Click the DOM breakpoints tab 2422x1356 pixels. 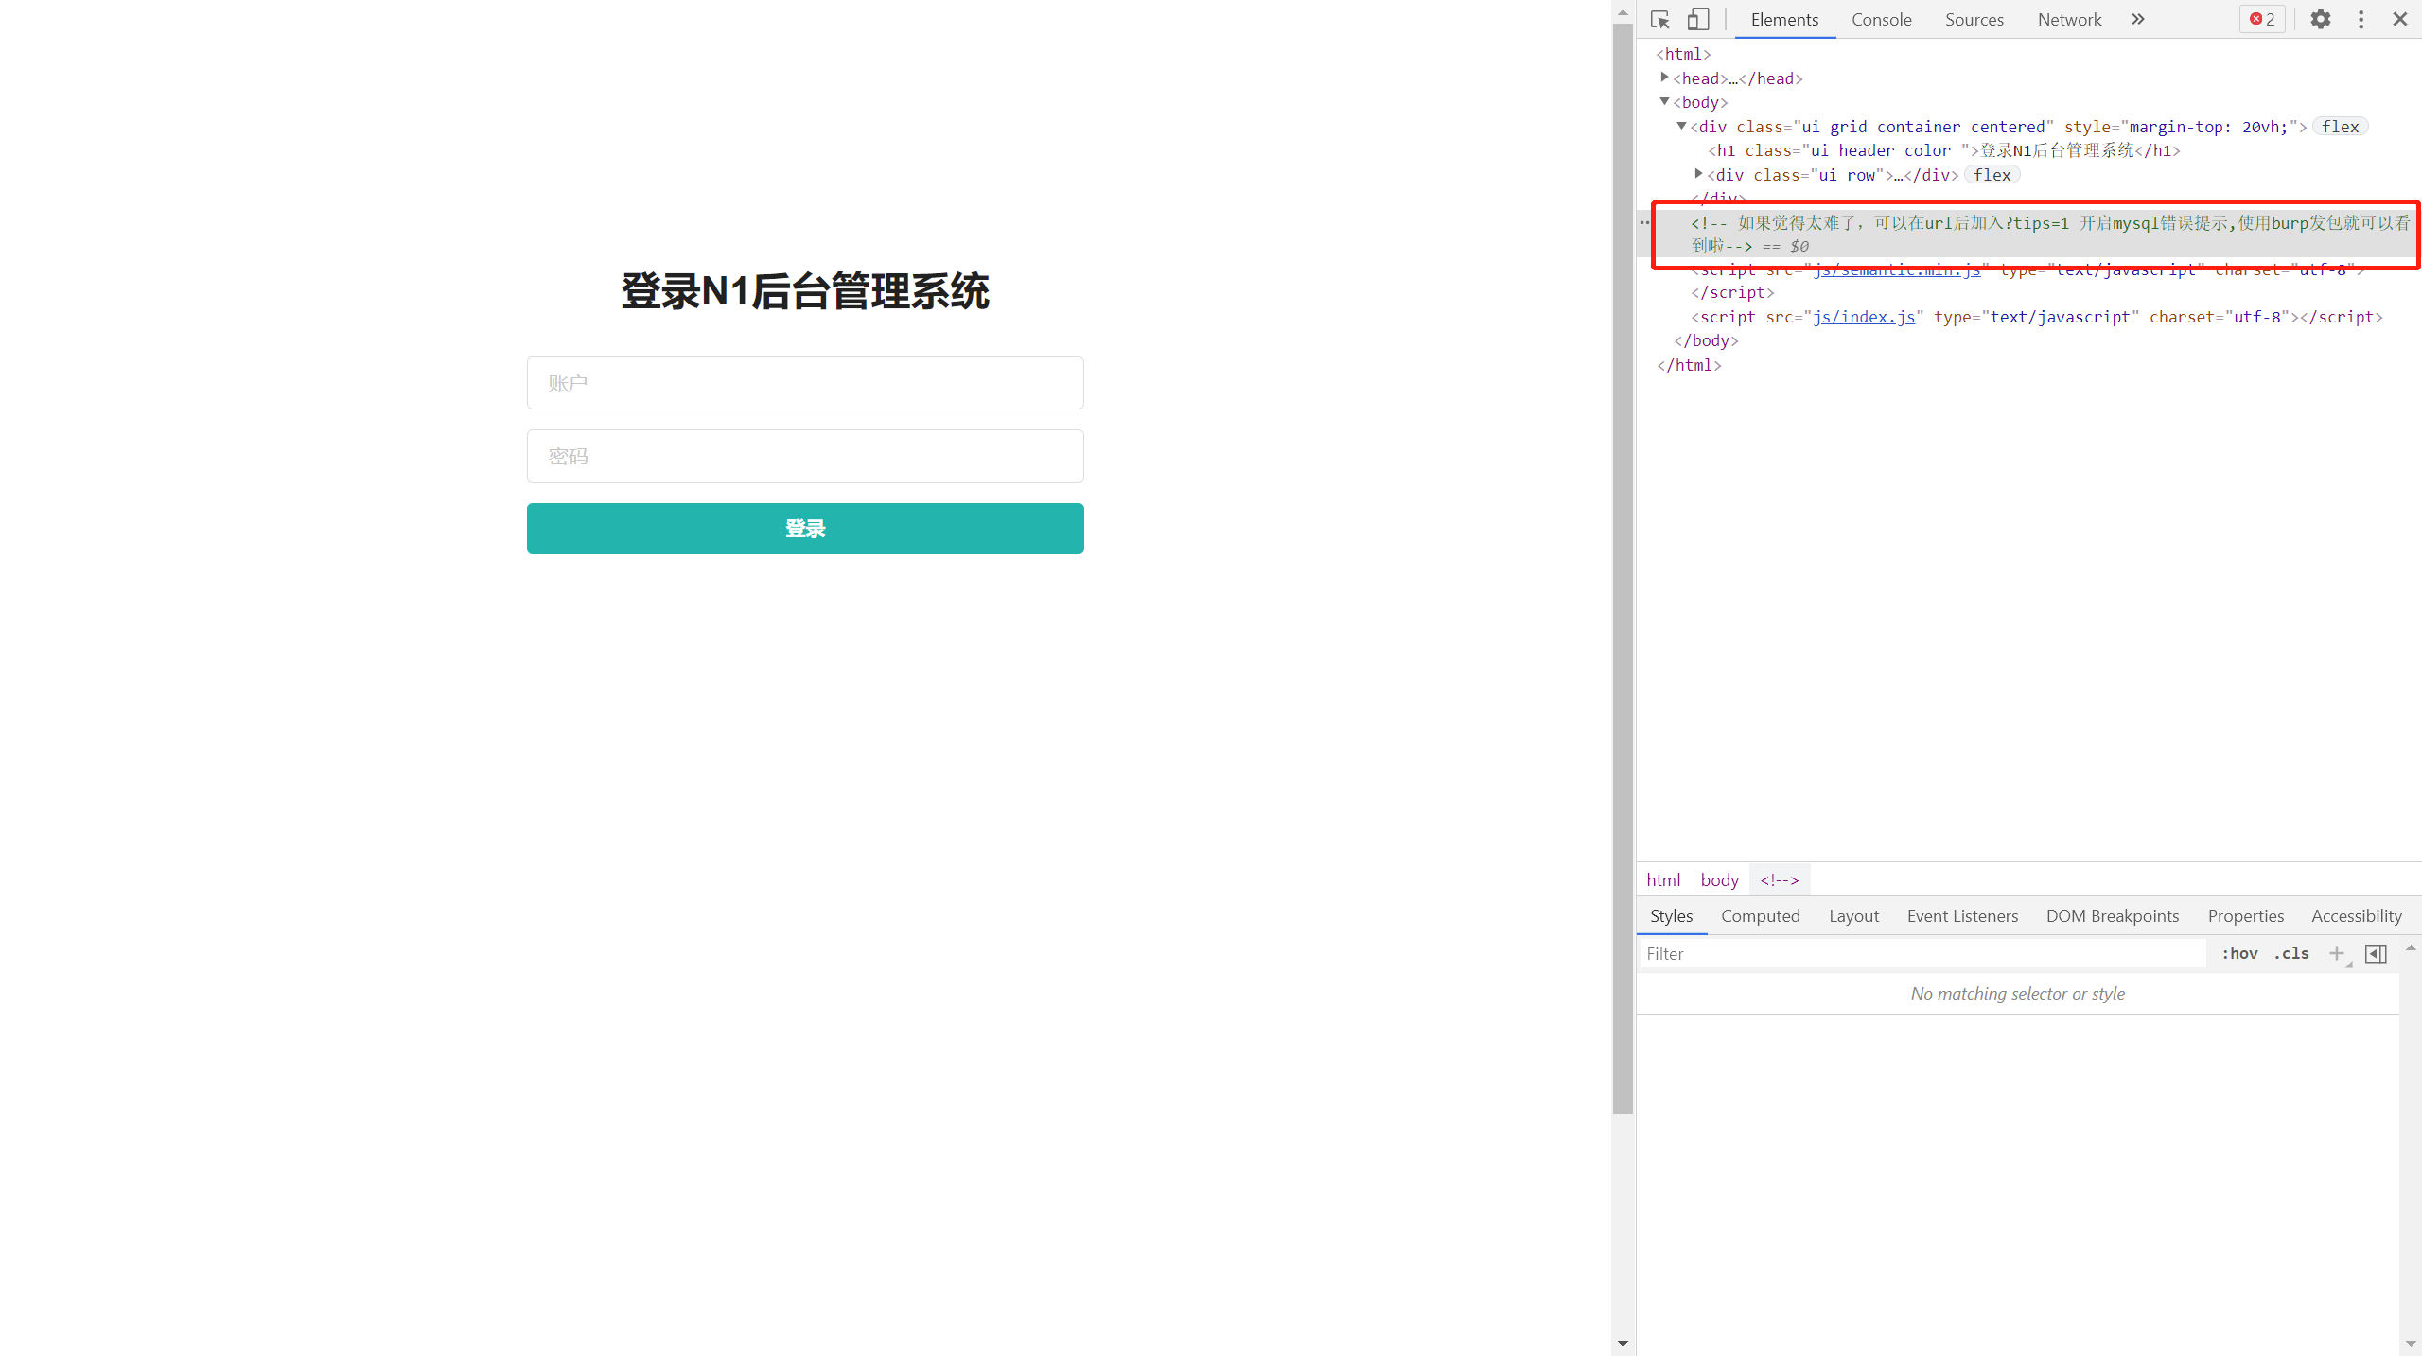click(x=2113, y=915)
